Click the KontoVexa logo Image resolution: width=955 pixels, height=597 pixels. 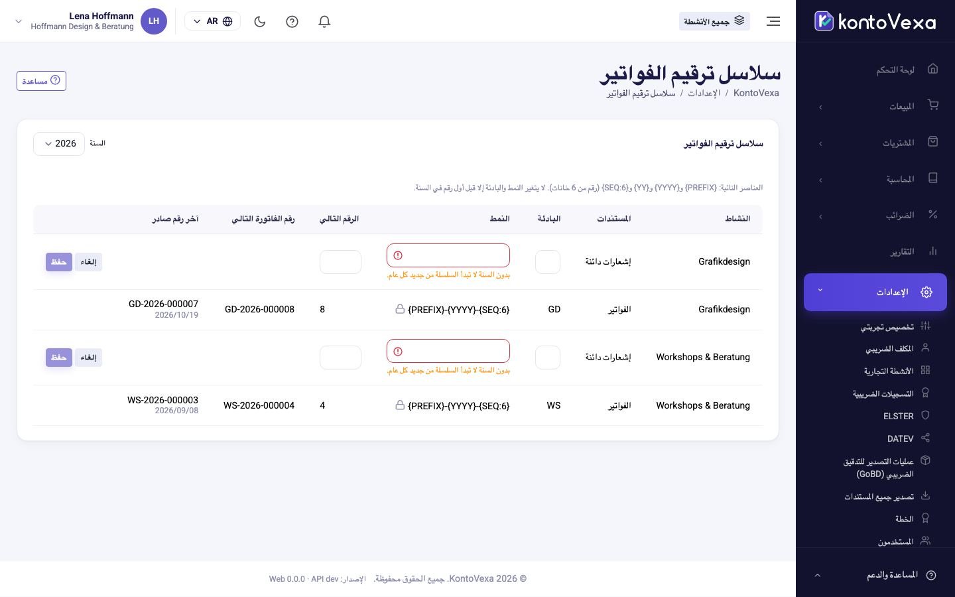point(875,21)
